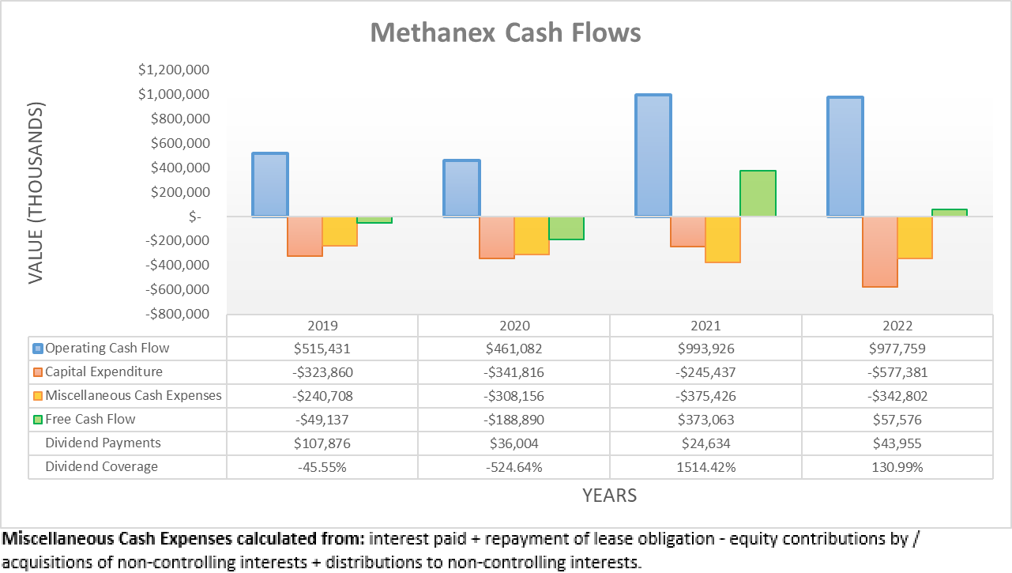Screen dimensions: 1012x573
Task: Click the -$240,708 cell
Action: pyautogui.click(x=322, y=396)
